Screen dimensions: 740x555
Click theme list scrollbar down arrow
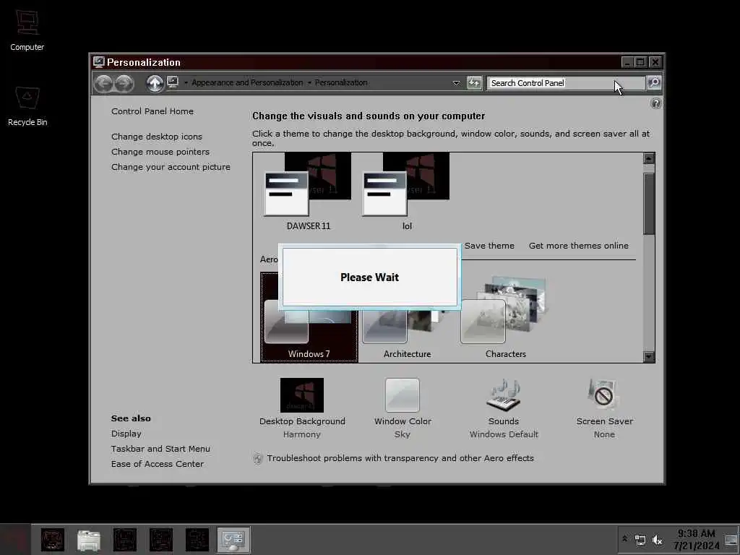point(649,357)
